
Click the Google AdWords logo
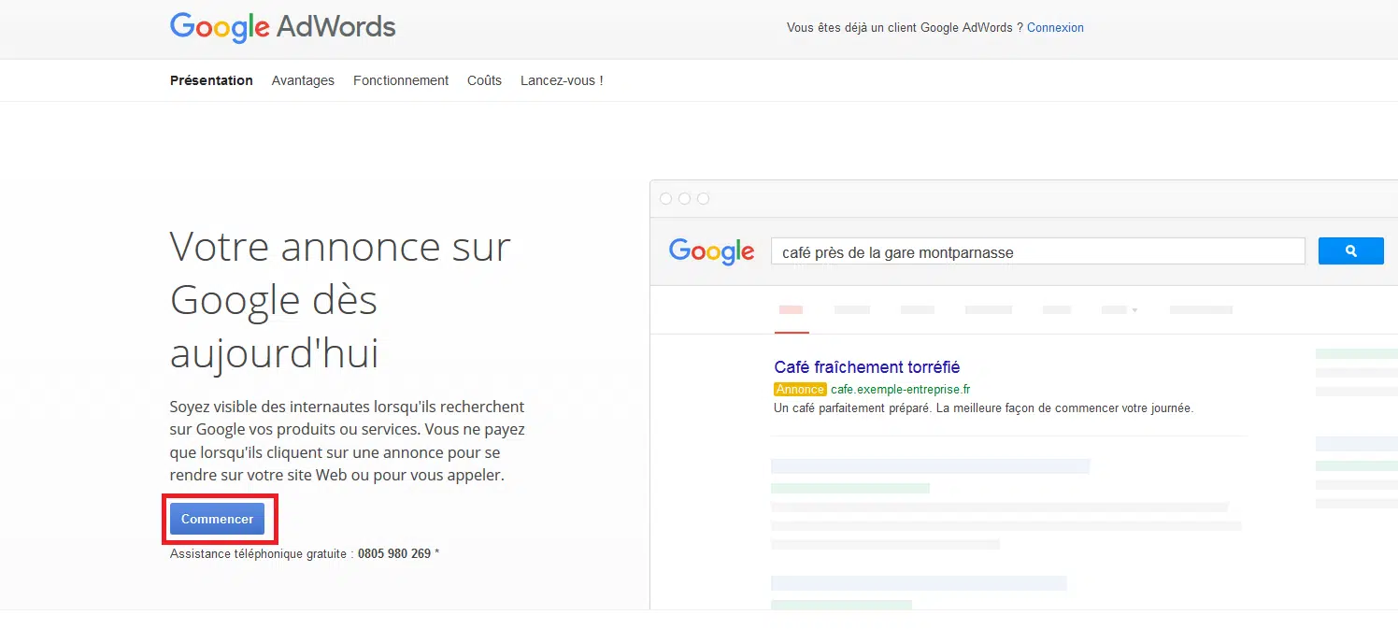[x=282, y=27]
